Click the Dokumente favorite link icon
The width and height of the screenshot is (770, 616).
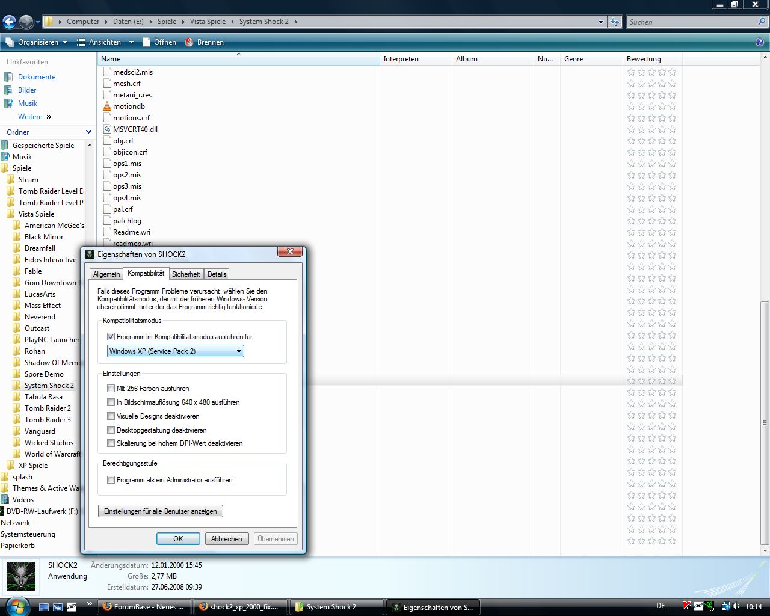pyautogui.click(x=8, y=77)
